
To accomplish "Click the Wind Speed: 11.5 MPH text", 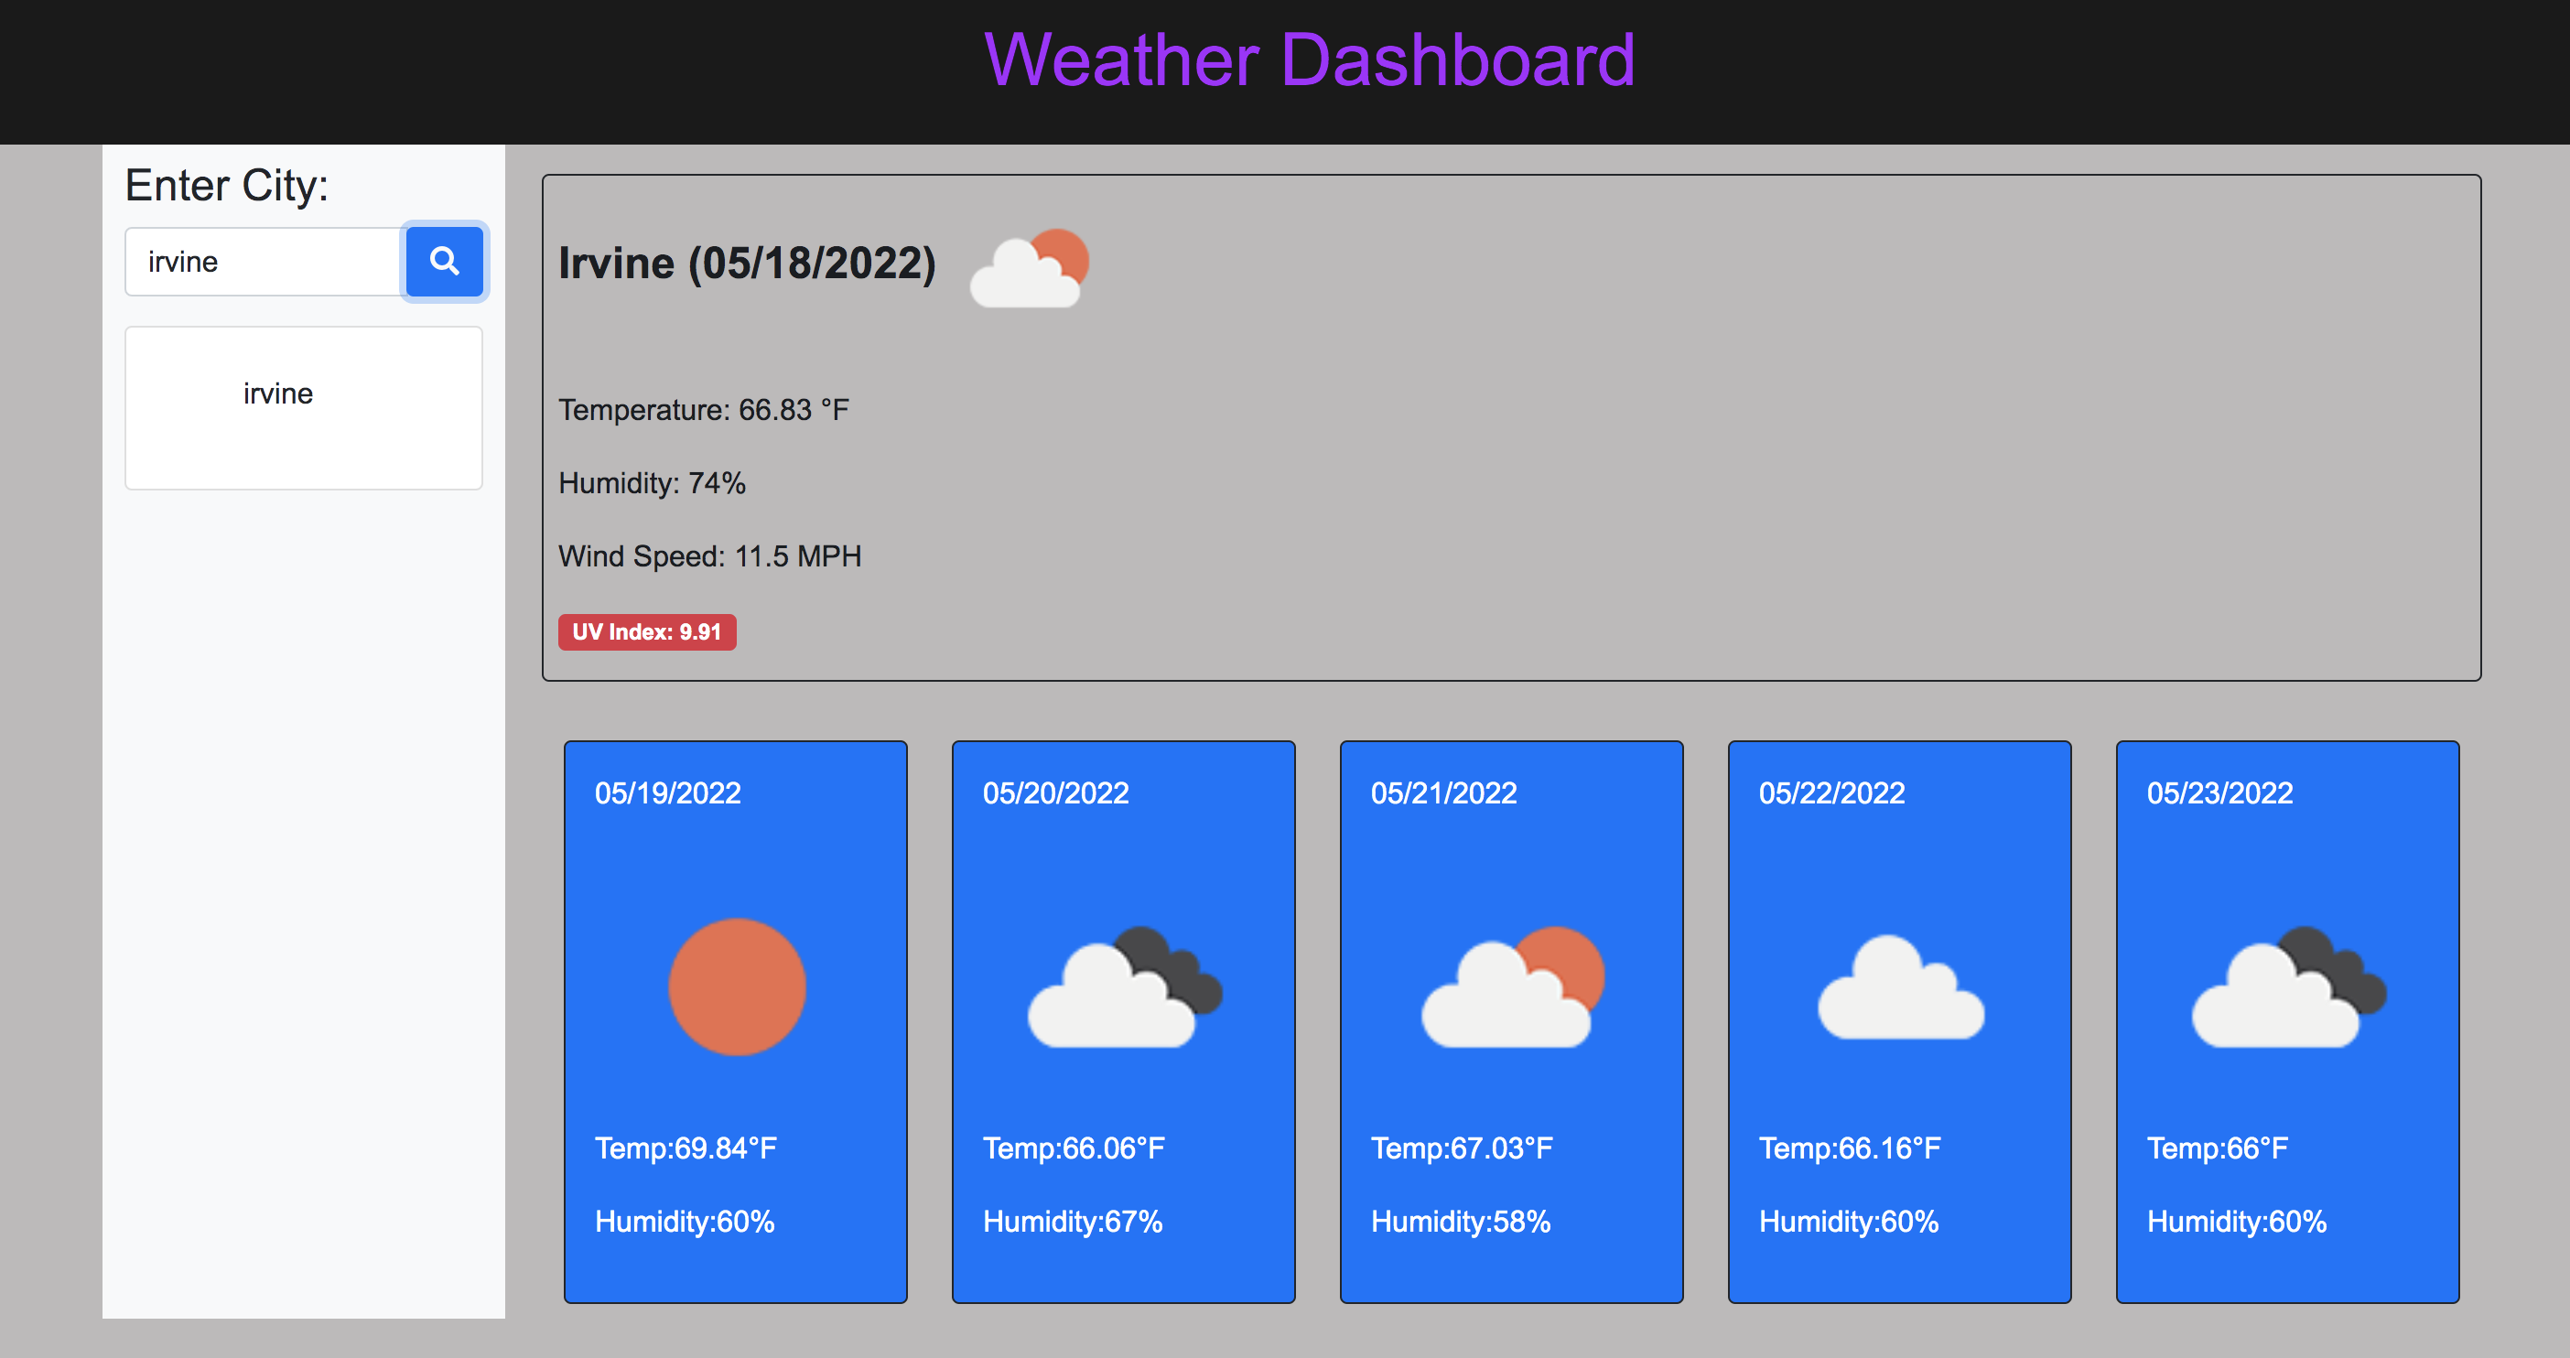I will pos(709,555).
